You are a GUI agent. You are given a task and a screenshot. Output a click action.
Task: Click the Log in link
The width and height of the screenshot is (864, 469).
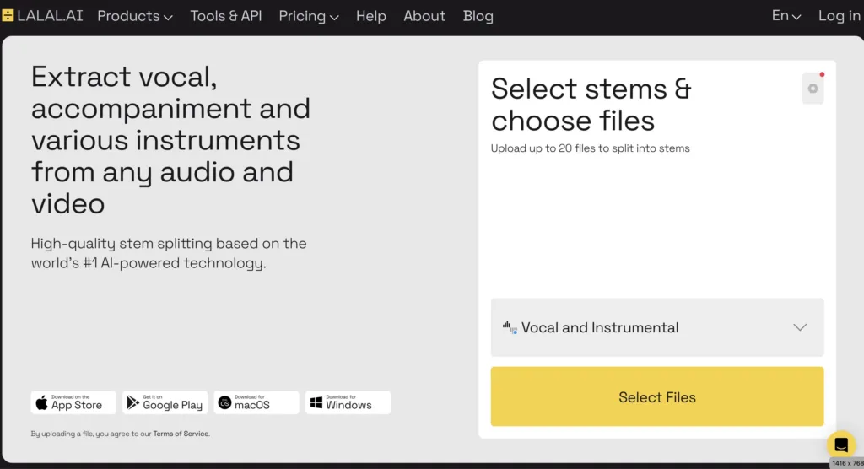[840, 16]
